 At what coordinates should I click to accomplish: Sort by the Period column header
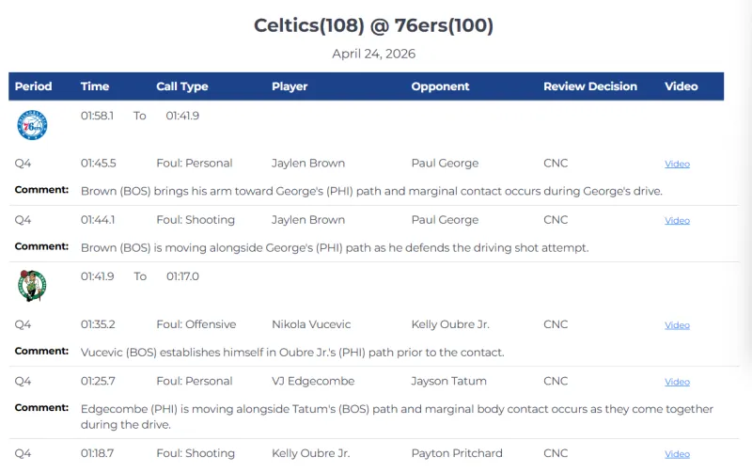coord(34,87)
